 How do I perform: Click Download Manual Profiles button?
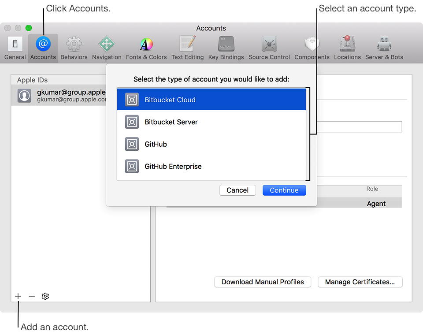point(263,282)
